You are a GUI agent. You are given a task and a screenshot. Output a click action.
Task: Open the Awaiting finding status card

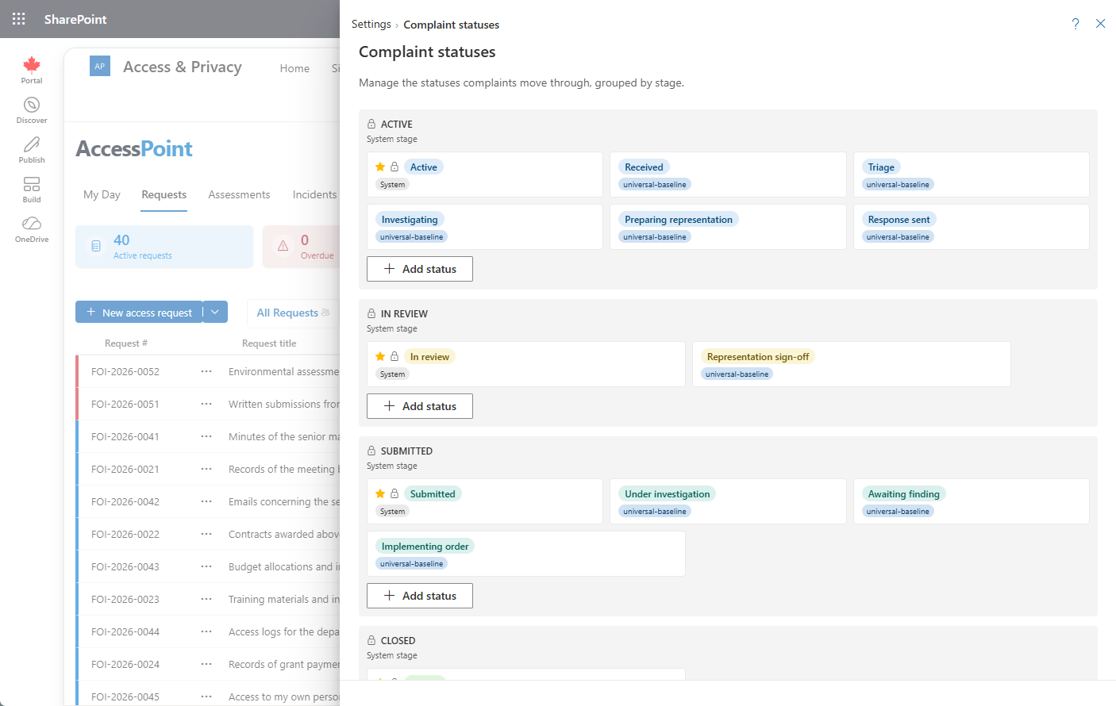click(x=972, y=501)
